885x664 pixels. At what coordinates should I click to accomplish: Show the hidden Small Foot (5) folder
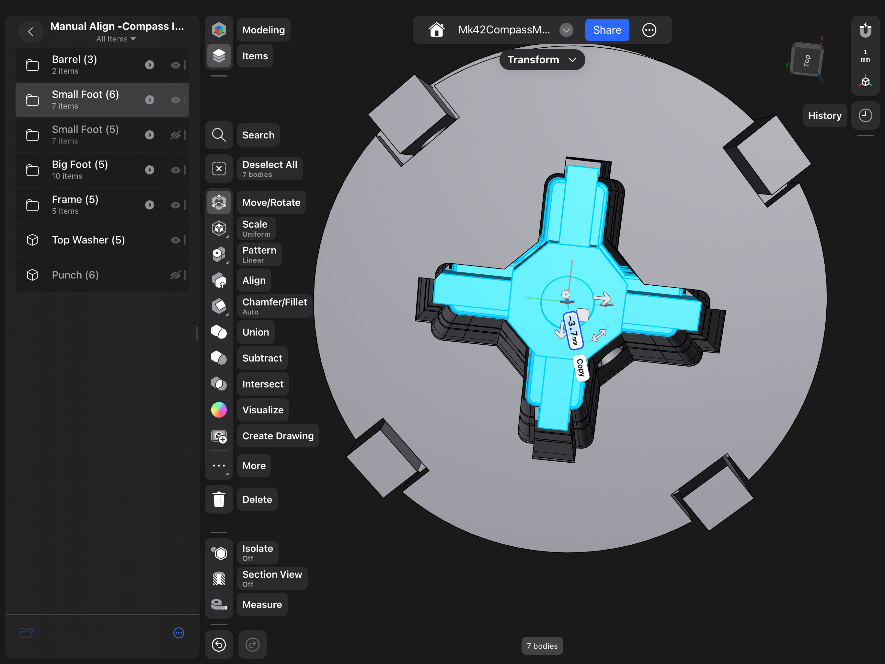click(x=175, y=135)
